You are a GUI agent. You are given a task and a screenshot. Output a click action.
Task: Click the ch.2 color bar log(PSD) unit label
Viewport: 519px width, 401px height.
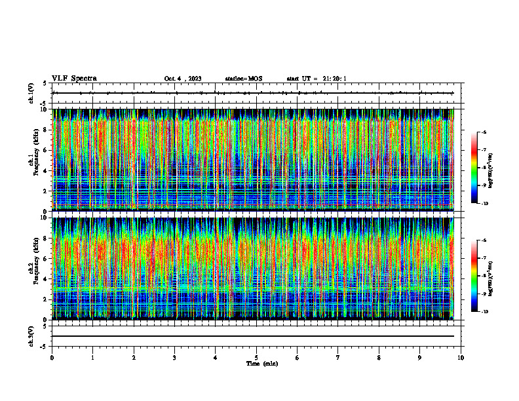coord(491,279)
